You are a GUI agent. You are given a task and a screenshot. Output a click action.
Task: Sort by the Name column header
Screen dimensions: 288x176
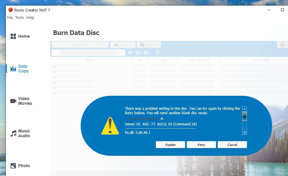click(91, 60)
